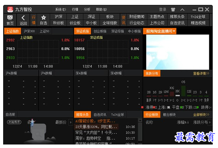Open the 查看详情>> link
The width and height of the screenshot is (218, 148).
coord(201,73)
